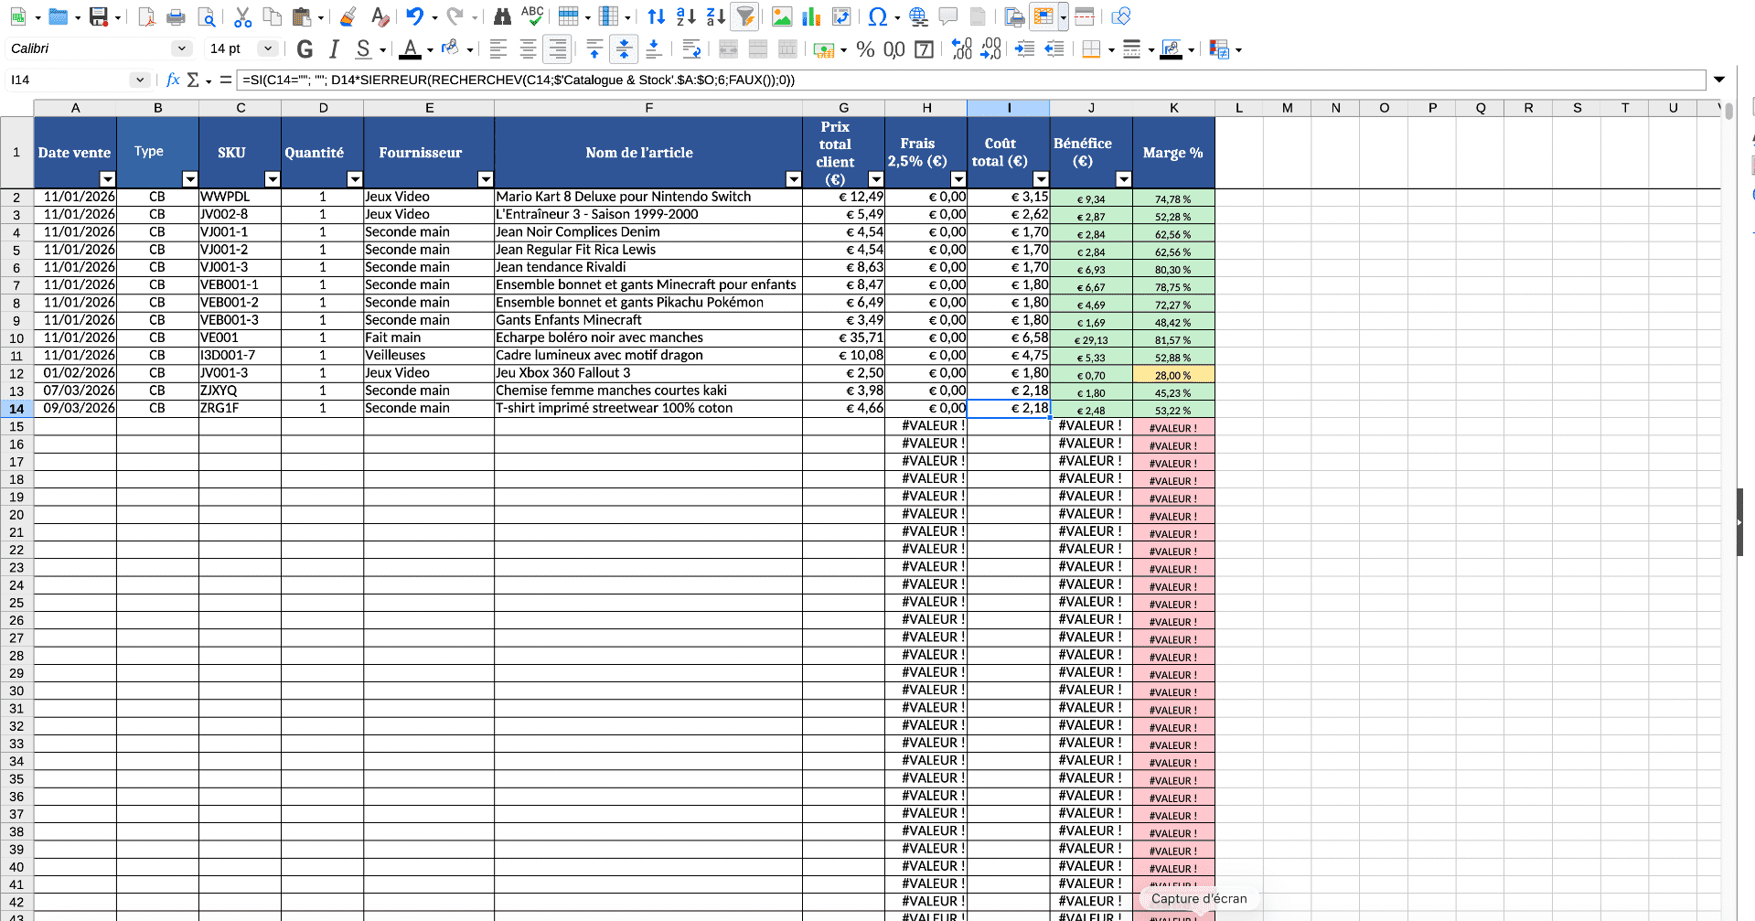Click the font color swatch button
The height and width of the screenshot is (921, 1755).
[x=411, y=49]
